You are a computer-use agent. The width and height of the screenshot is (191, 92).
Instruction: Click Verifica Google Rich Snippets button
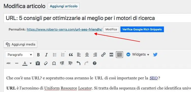[x=142, y=29]
